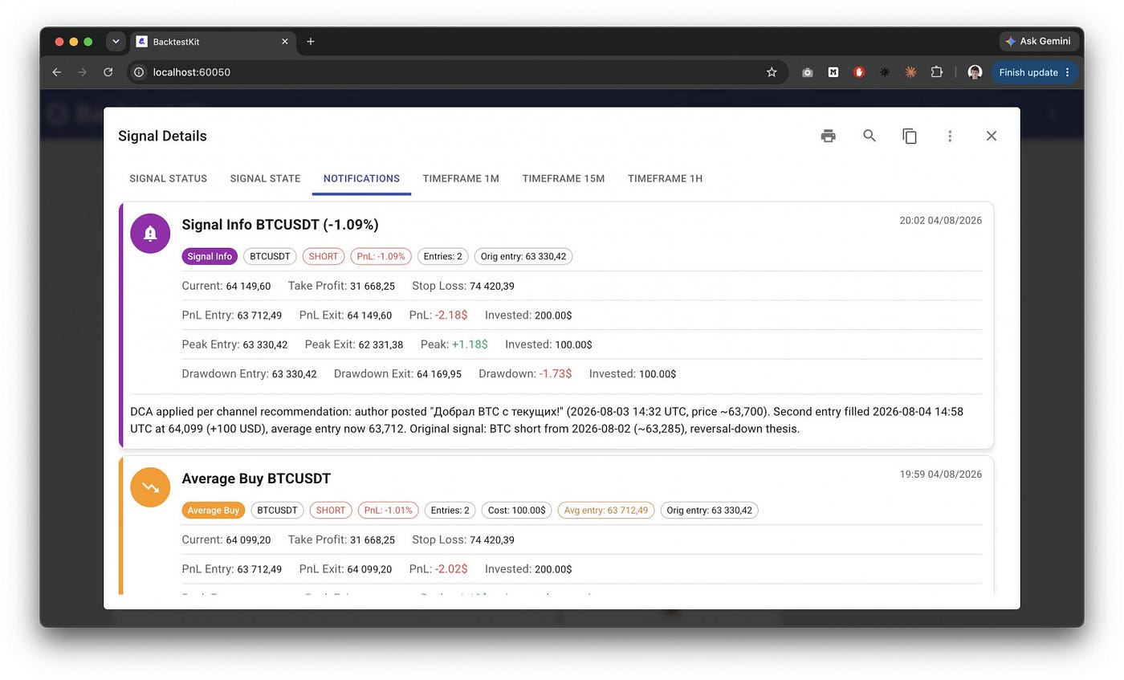Click the purple Signal Info chip
1124x680 pixels.
pos(210,257)
